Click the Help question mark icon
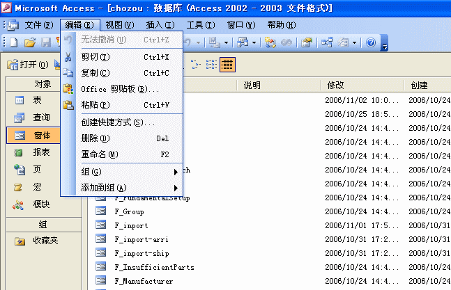This screenshot has width=451, height=290. [371, 43]
